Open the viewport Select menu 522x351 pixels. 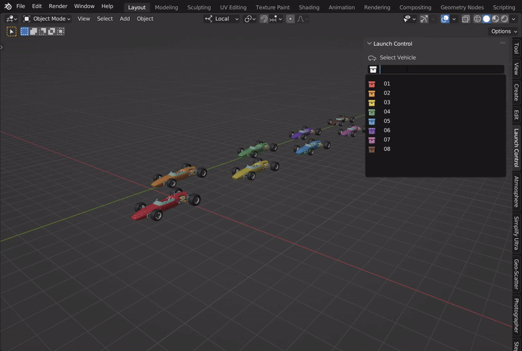105,19
